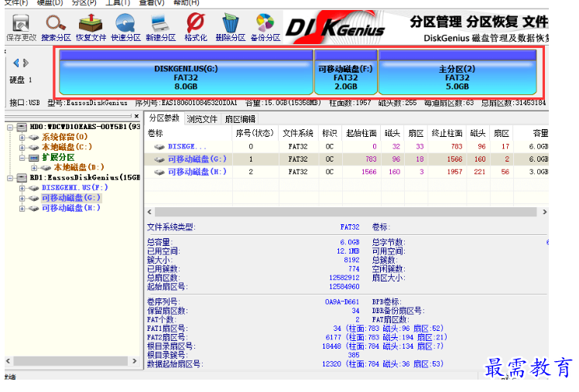This screenshot has width=579, height=392.
Task: Collapse the HD0 disk tree node
Action: (x=10, y=126)
